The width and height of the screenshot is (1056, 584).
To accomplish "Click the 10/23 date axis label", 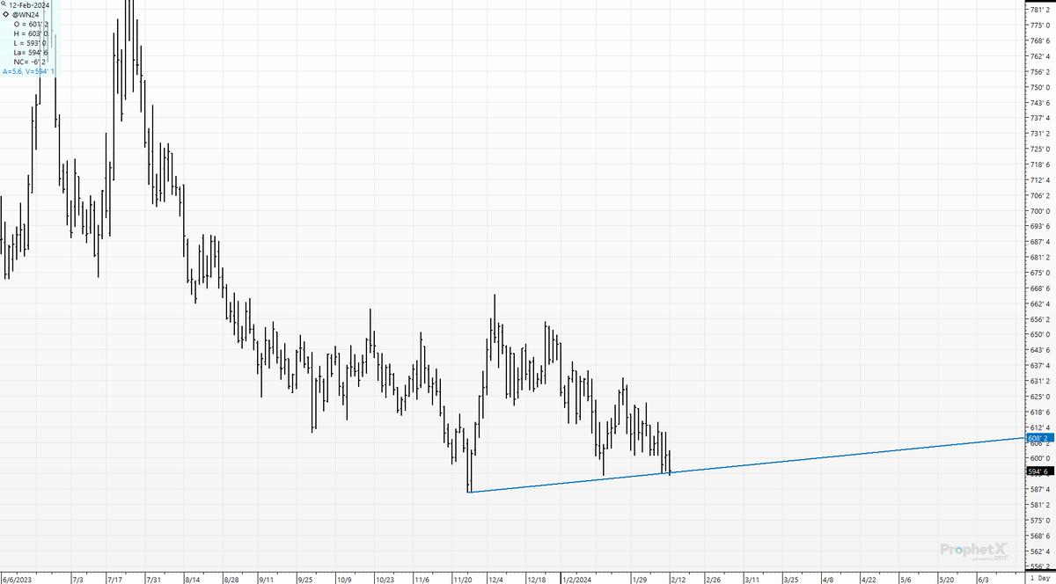I will point(385,580).
